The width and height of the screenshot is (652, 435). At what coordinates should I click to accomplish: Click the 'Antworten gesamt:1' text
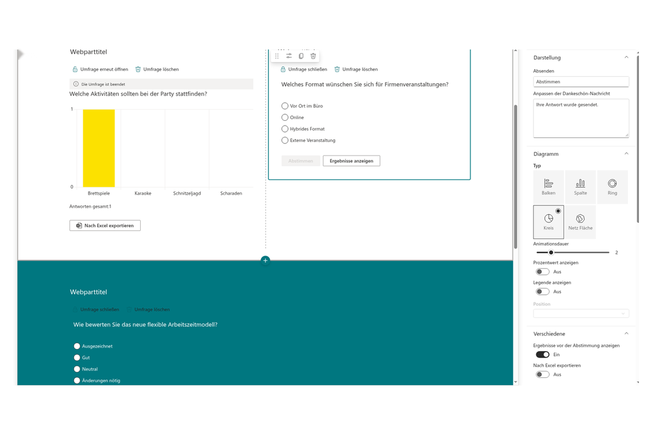click(x=90, y=207)
